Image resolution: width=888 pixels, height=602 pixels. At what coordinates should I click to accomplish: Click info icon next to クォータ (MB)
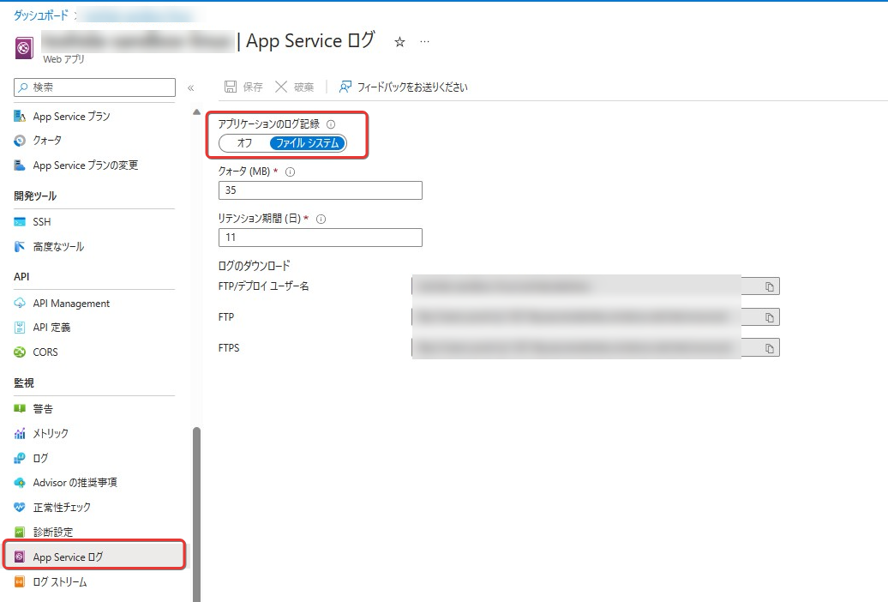(290, 172)
